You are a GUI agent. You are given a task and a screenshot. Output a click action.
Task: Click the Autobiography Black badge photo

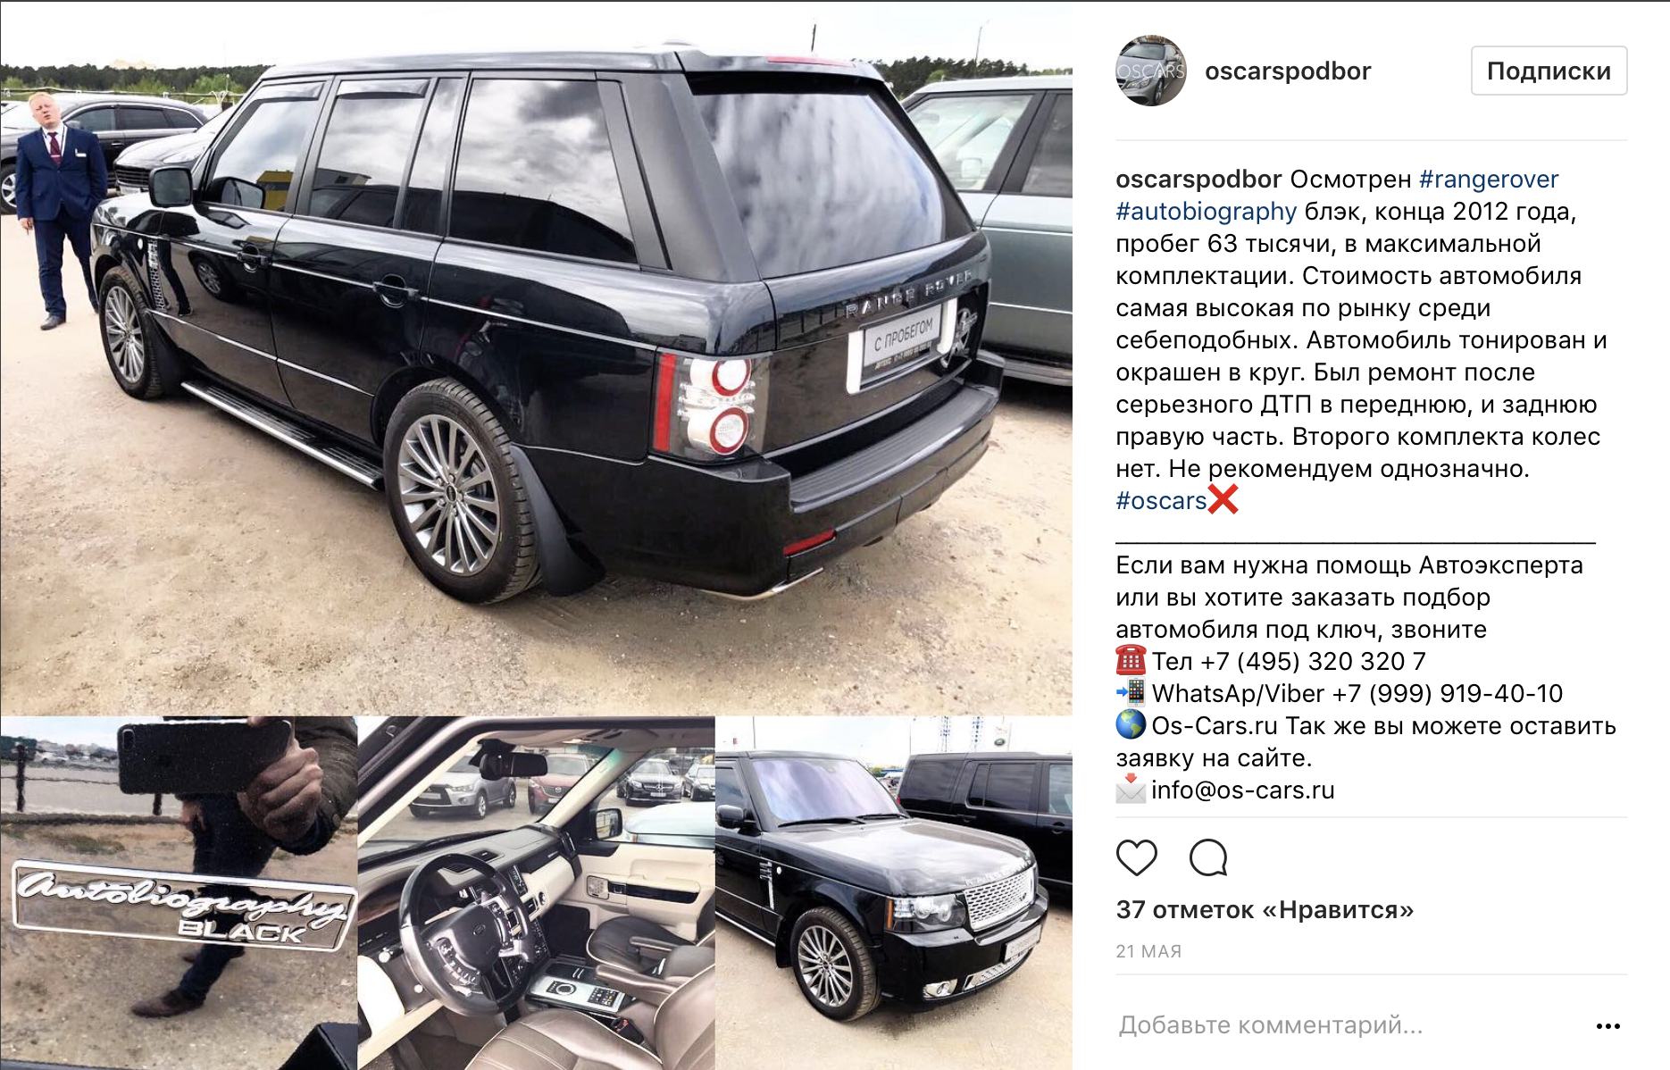pos(179,893)
